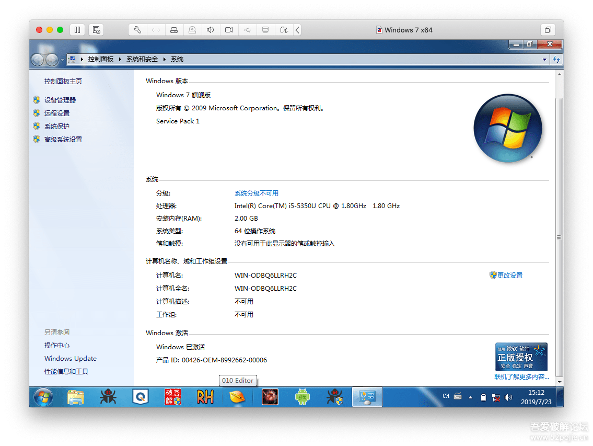Screen dimensions: 593x446
Task: Click the CH input language indicator
Action: point(446,396)
